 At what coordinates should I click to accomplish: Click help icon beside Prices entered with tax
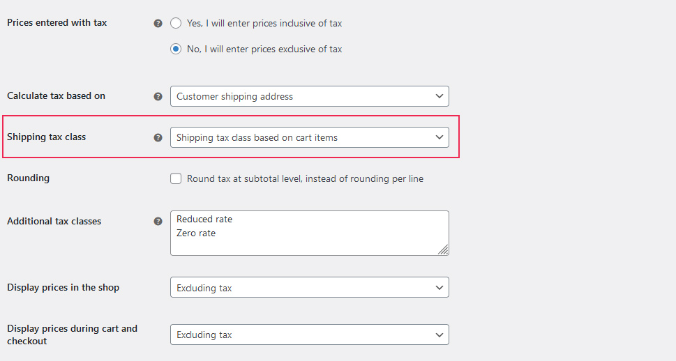coord(158,23)
